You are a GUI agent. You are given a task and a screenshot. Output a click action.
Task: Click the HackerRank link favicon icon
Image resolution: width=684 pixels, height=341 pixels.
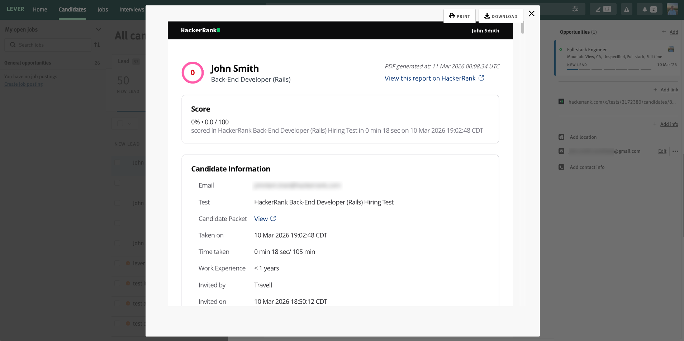pyautogui.click(x=561, y=102)
